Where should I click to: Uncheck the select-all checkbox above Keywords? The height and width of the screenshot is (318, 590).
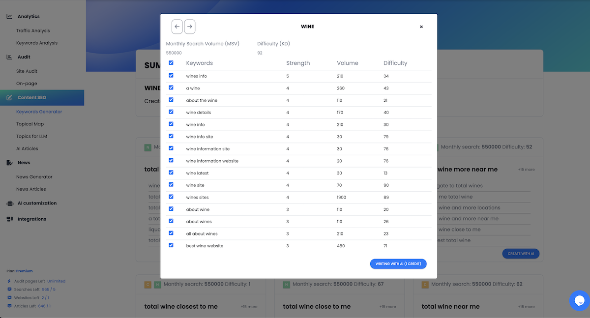(171, 63)
